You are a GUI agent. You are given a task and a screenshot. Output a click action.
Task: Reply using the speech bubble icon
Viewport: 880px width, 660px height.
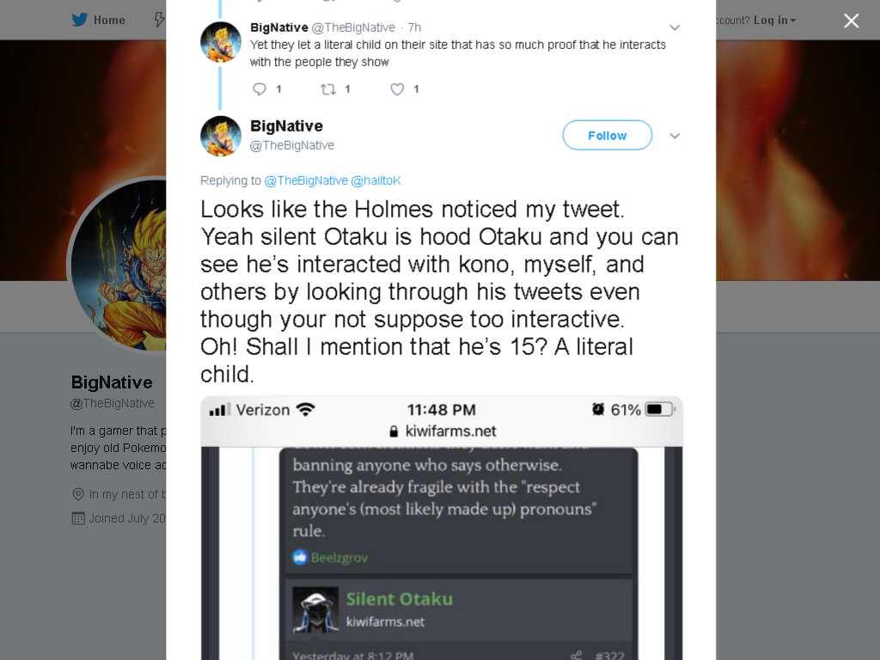[260, 89]
